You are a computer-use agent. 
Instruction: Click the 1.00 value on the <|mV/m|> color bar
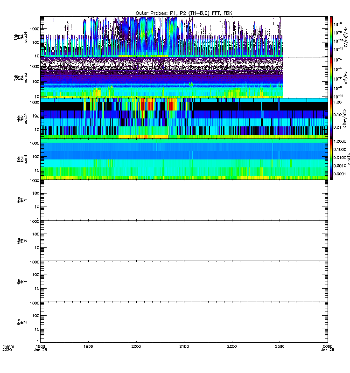point(337,102)
